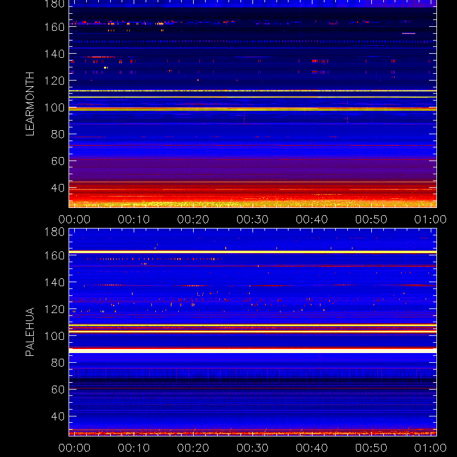Click 00:10 time label under LEARMONTH plot
This screenshot has width=457, height=457.
134,219
